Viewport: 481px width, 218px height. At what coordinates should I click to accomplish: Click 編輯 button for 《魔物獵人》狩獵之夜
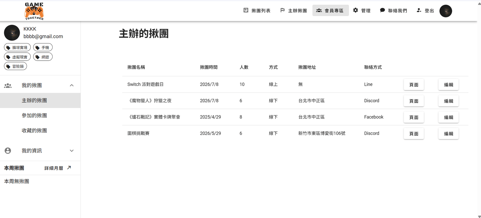click(x=448, y=101)
